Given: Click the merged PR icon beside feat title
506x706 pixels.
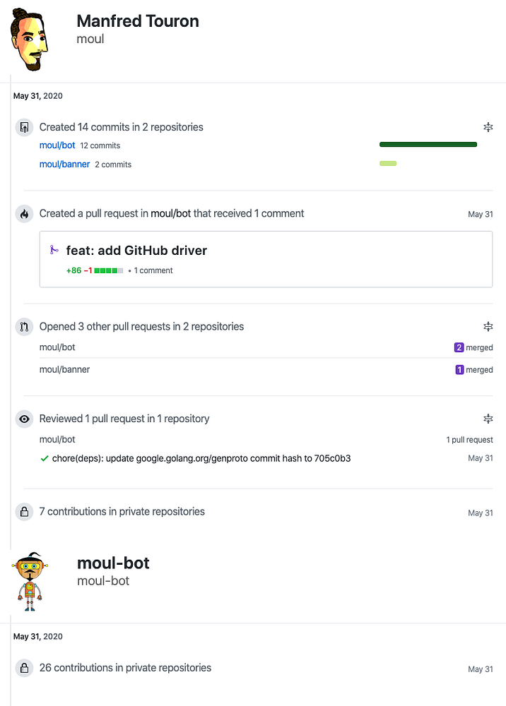Looking at the screenshot, I should tap(53, 250).
